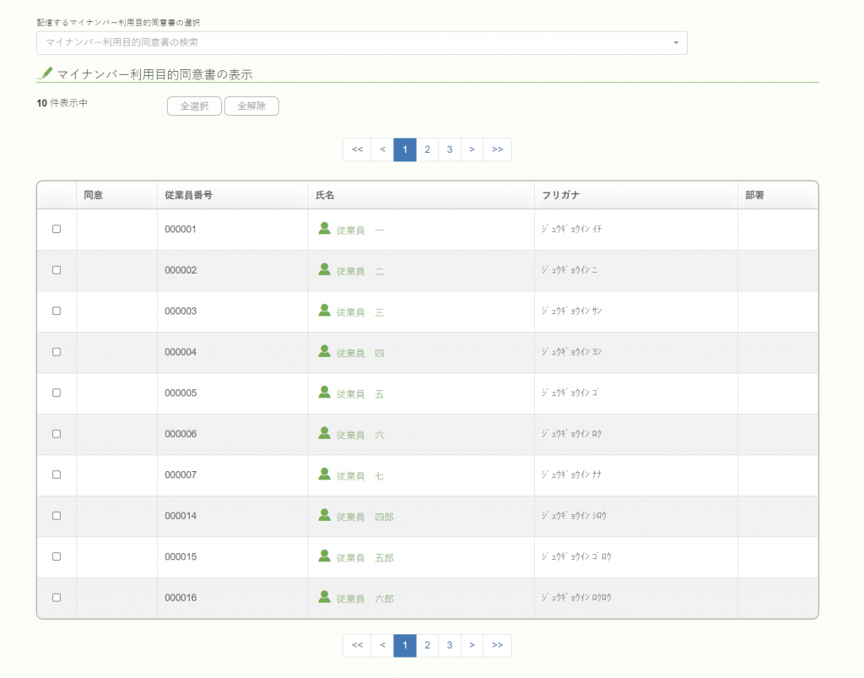864x678 pixels.
Task: Click the person icon for employee 000003
Action: click(x=325, y=311)
